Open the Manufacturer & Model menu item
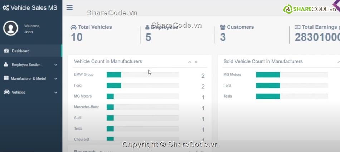This screenshot has height=152, width=340. point(31,78)
